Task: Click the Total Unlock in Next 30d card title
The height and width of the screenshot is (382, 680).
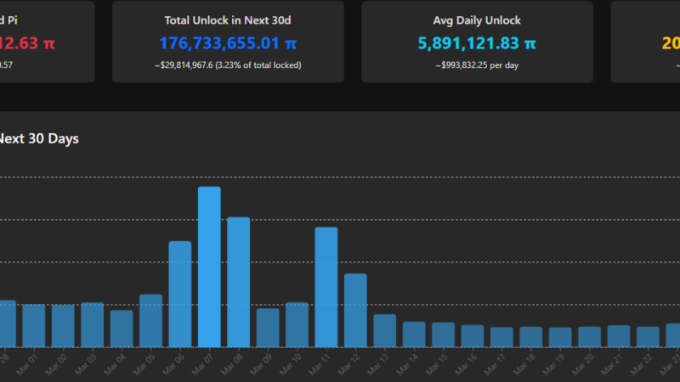Action: point(228,20)
